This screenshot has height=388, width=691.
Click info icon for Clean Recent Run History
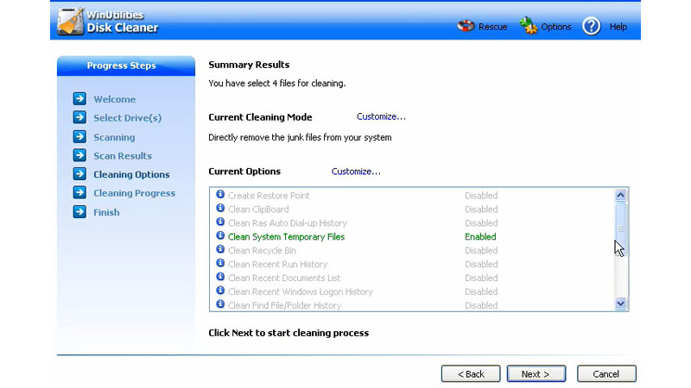[x=220, y=263]
